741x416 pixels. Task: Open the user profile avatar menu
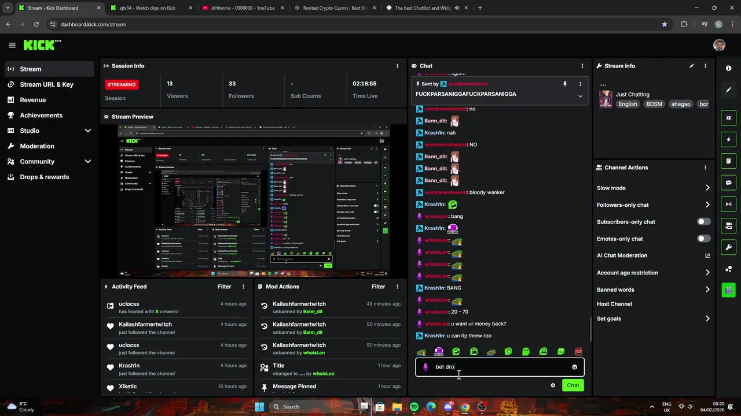pos(719,45)
